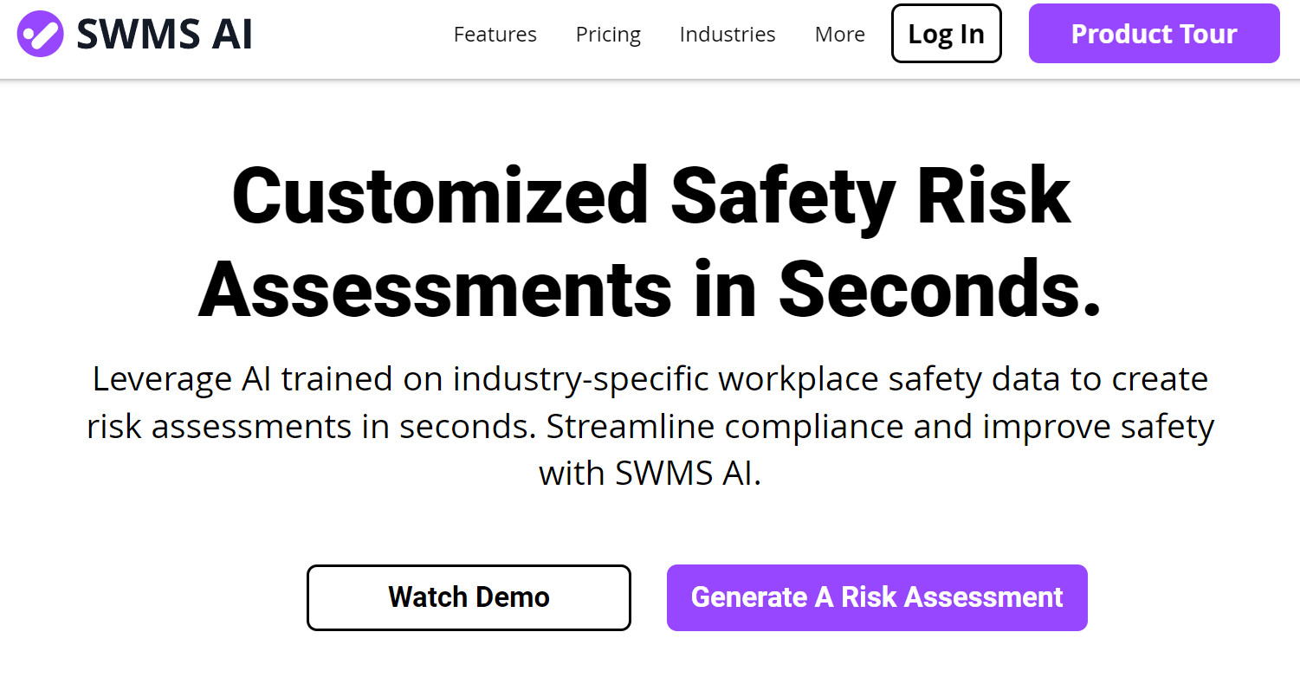1300x690 pixels.
Task: Click the purple SWMS AI logo icon
Action: click(40, 34)
